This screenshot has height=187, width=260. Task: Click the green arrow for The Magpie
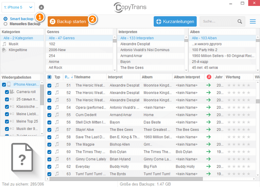pyautogui.click(x=208, y=144)
